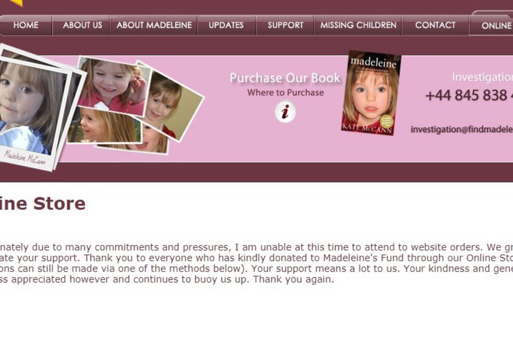The image size is (513, 342).
Task: Open the ABOUT MADELEINE navigation item
Action: coord(154,25)
